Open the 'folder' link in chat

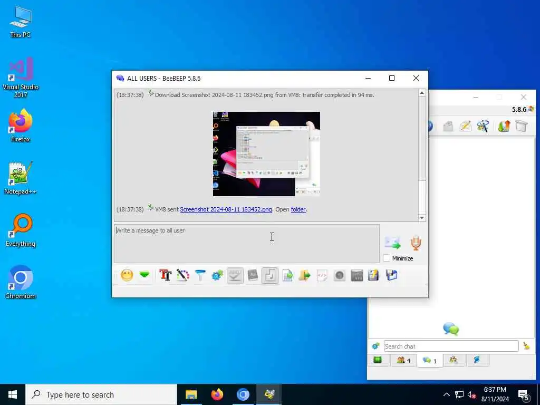pos(298,209)
